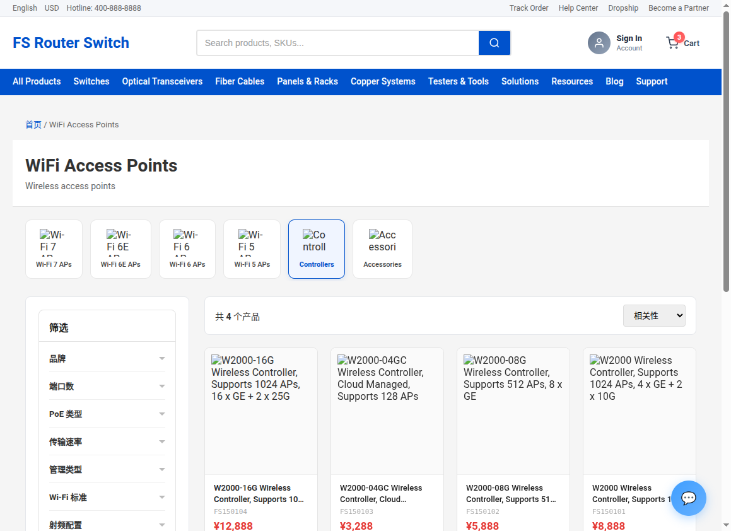Screen dimensions: 731x531
Task: Click the FS150104 SKU text
Action: [230, 511]
